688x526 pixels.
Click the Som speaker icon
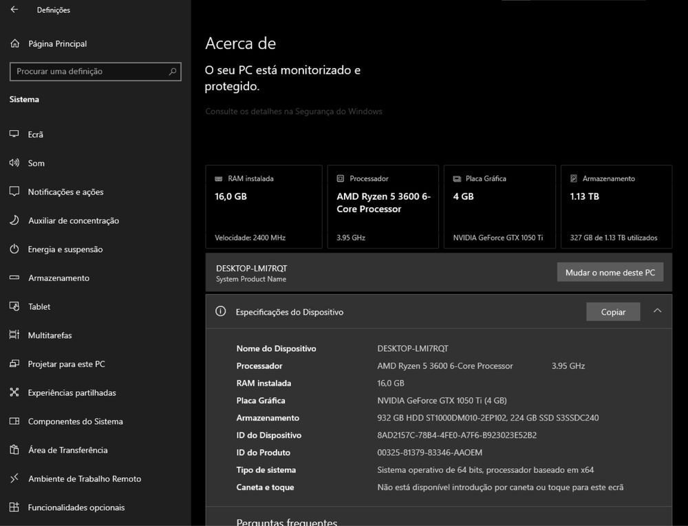pos(14,163)
